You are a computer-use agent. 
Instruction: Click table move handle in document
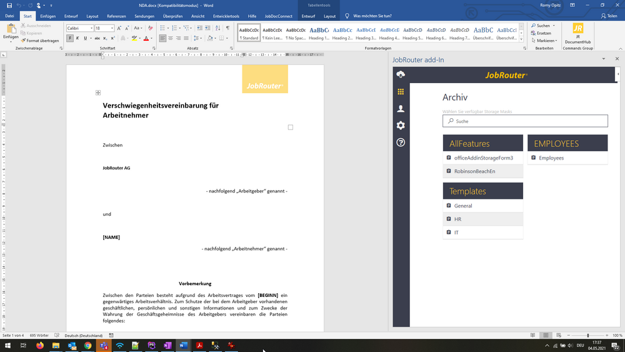tap(98, 93)
